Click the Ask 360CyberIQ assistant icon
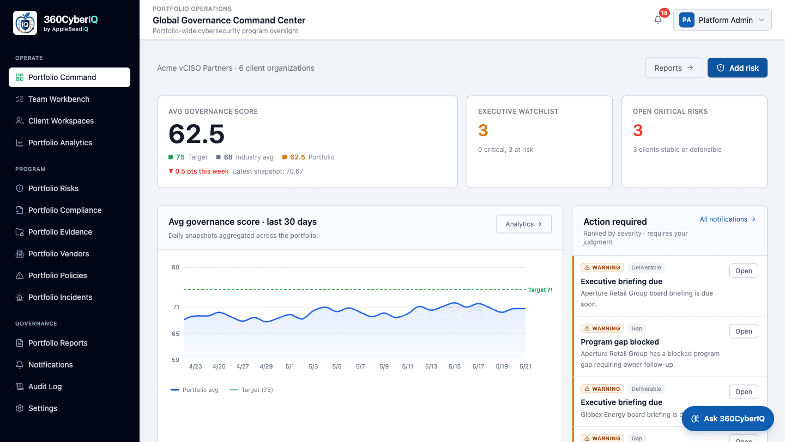This screenshot has width=785, height=442. click(695, 419)
